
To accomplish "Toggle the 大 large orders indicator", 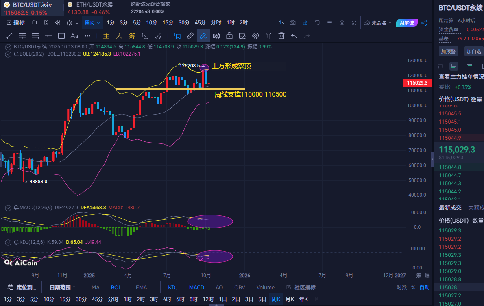I will point(119,36).
